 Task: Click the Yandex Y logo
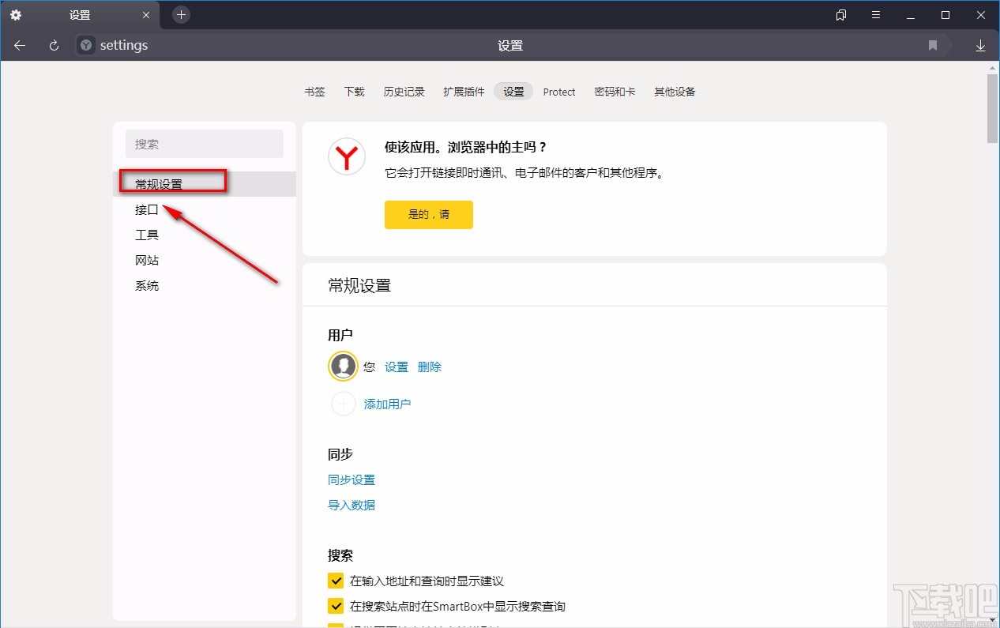tap(346, 156)
